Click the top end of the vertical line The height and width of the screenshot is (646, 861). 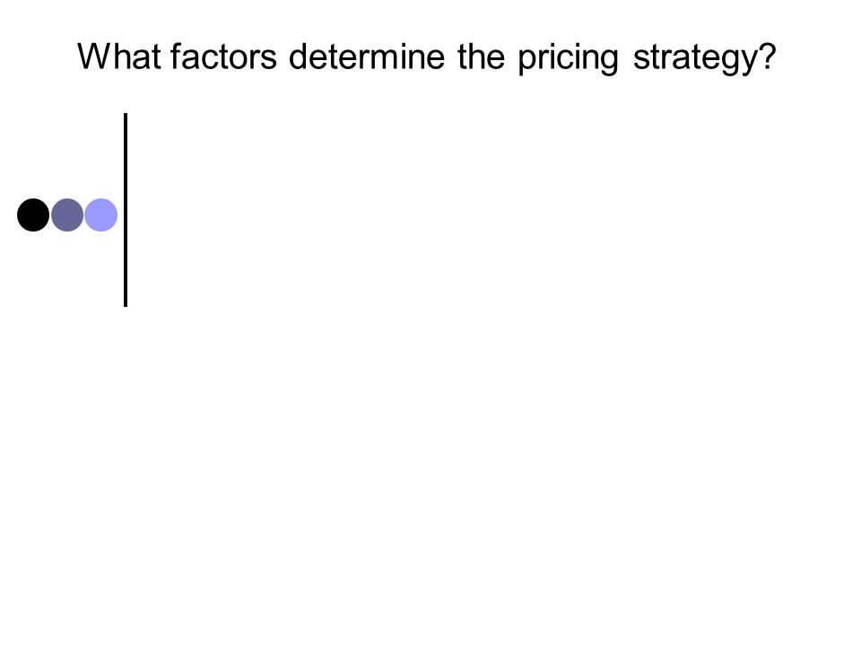(x=126, y=115)
